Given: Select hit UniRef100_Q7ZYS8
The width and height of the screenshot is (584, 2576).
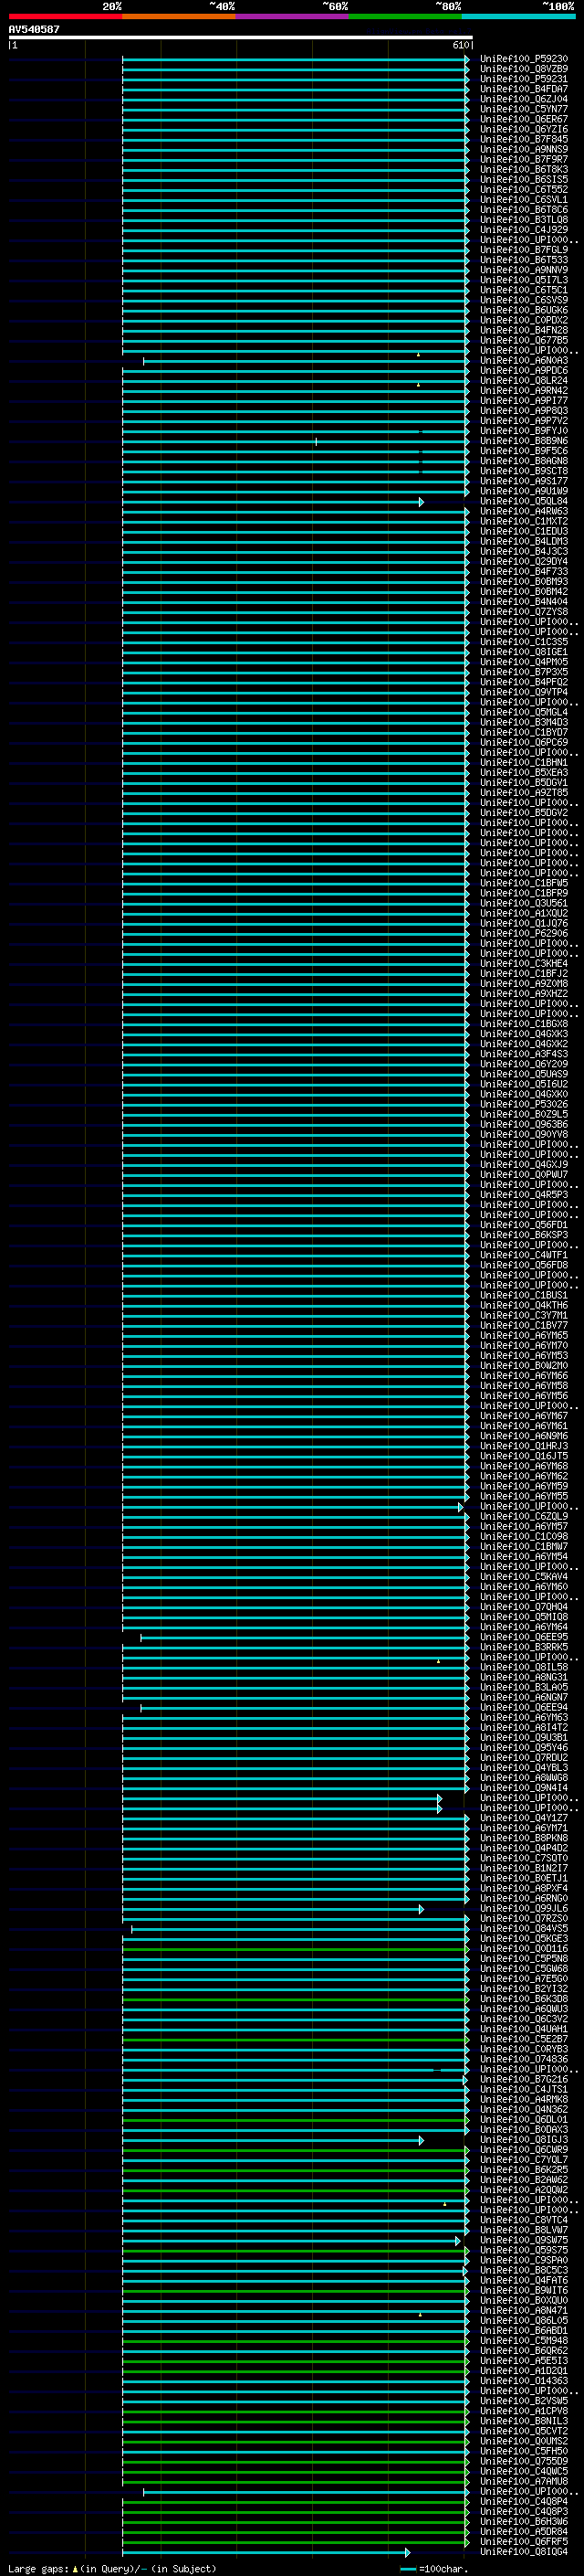Looking at the screenshot, I should pos(524,611).
